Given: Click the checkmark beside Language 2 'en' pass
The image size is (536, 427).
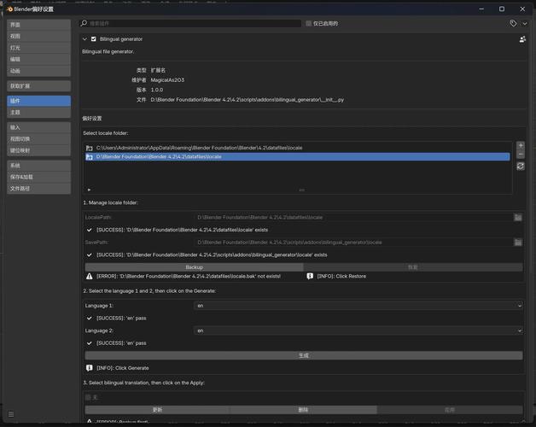Looking at the screenshot, I should click(x=90, y=343).
